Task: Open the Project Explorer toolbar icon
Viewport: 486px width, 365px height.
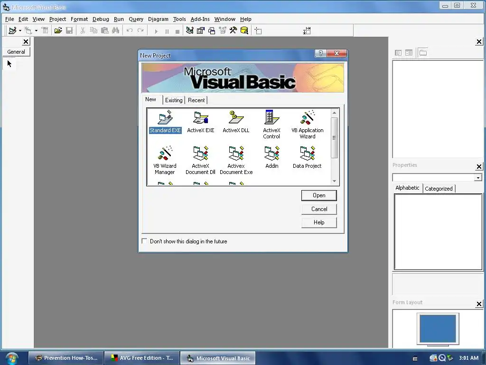Action: (x=190, y=30)
